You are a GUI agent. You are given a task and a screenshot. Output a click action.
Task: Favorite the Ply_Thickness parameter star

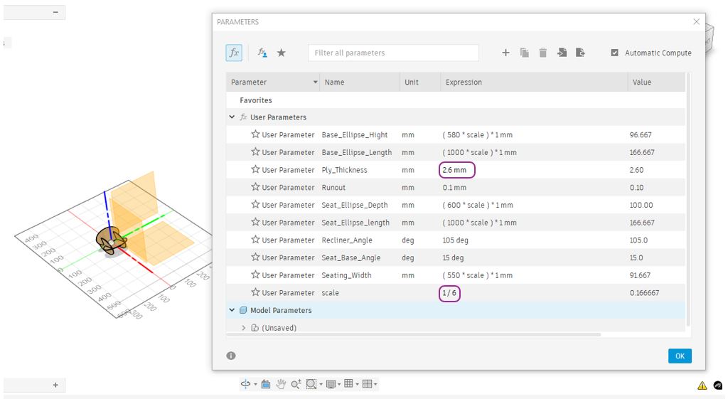click(x=255, y=169)
